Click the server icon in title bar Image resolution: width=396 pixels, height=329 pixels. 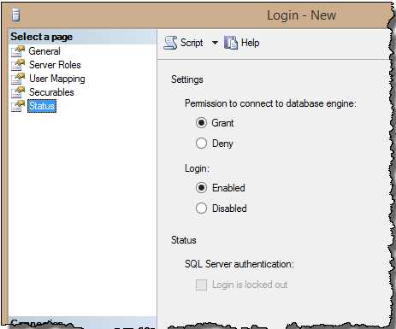pyautogui.click(x=16, y=15)
